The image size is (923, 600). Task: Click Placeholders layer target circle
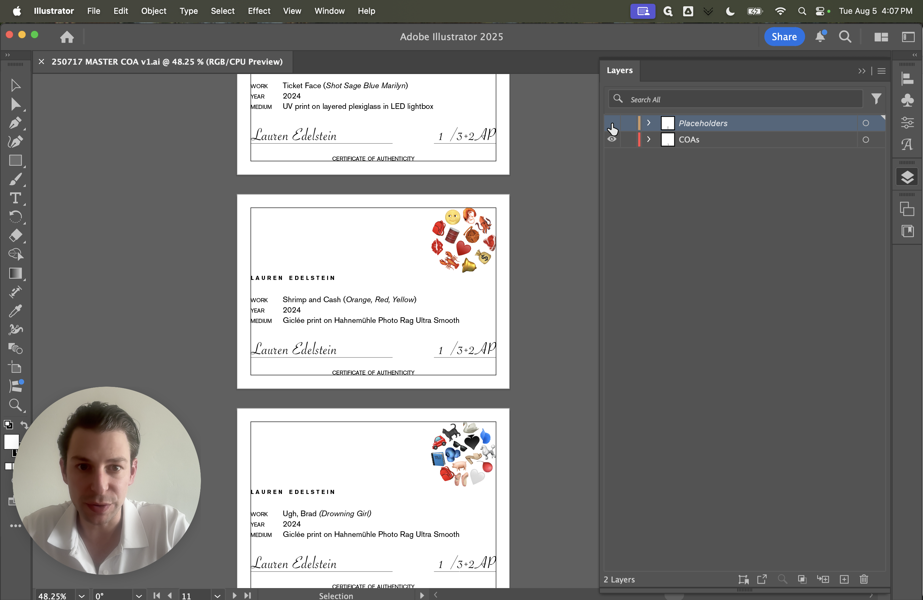[x=866, y=123]
